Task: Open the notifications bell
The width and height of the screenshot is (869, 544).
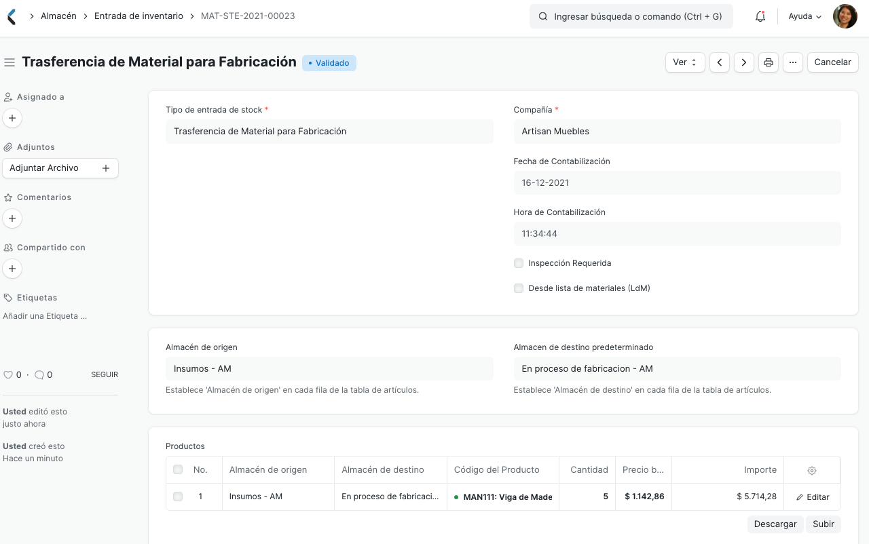Action: tap(760, 16)
